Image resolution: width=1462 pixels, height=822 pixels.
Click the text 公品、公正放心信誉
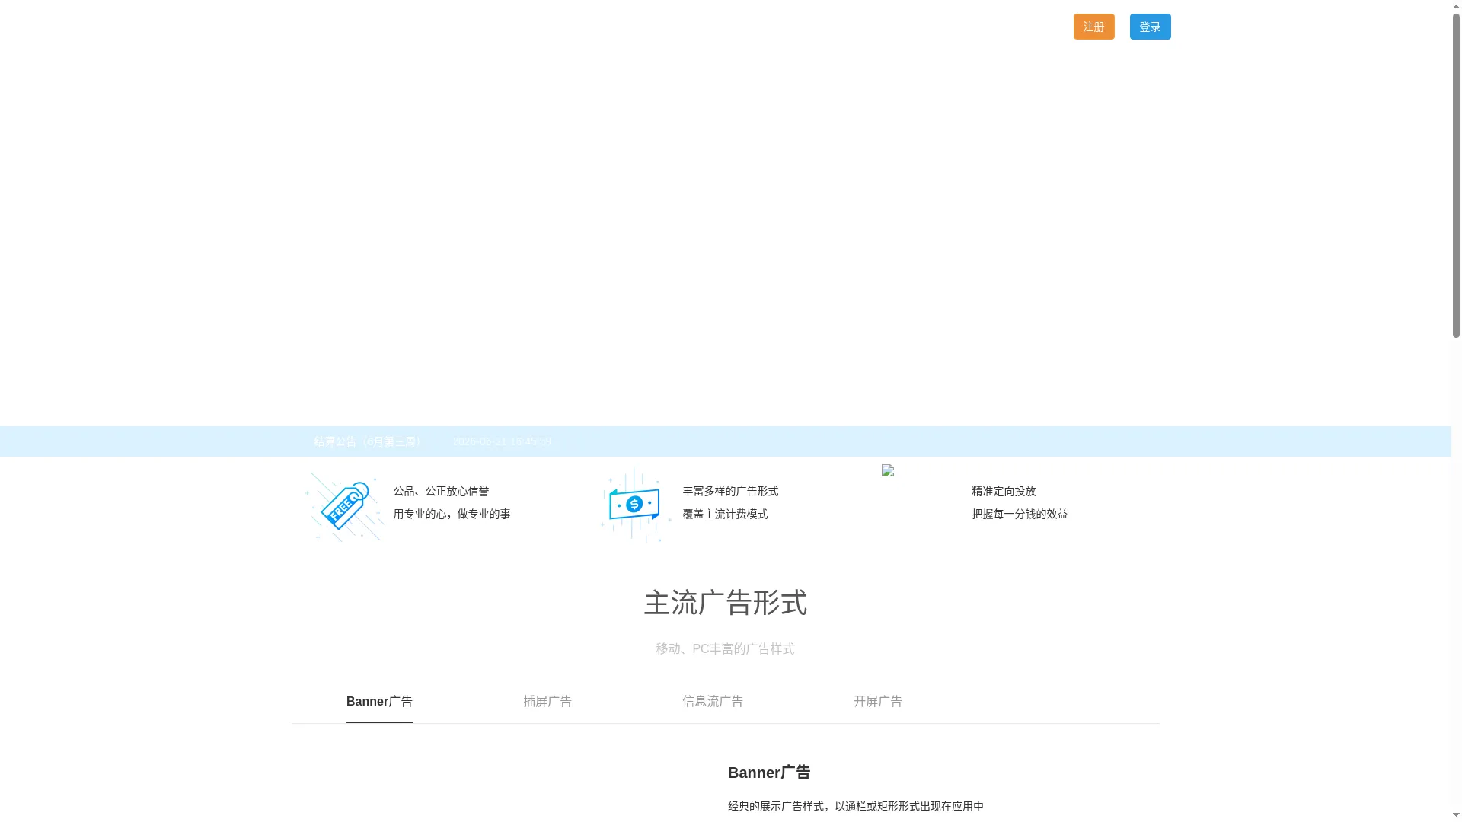[x=441, y=492]
